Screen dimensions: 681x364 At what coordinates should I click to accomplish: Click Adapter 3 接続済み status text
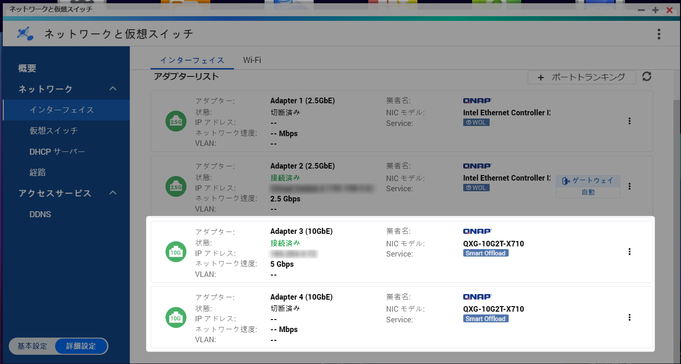coord(285,243)
